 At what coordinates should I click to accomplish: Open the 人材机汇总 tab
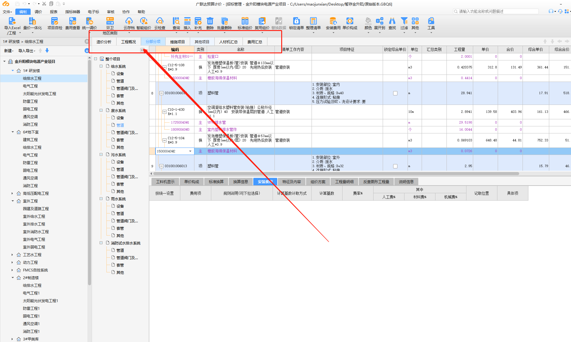[x=228, y=42]
